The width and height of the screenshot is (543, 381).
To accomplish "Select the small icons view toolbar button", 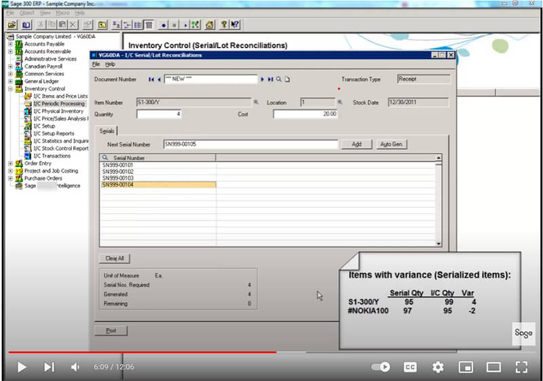I will pos(127,25).
